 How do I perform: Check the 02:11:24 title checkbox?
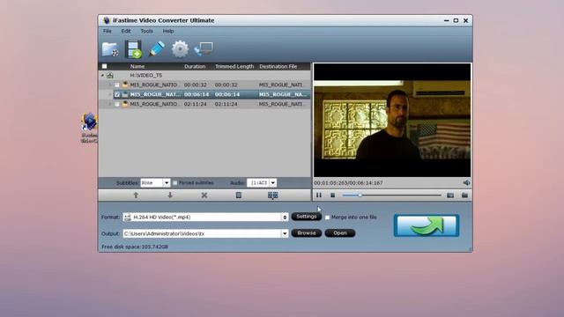117,104
